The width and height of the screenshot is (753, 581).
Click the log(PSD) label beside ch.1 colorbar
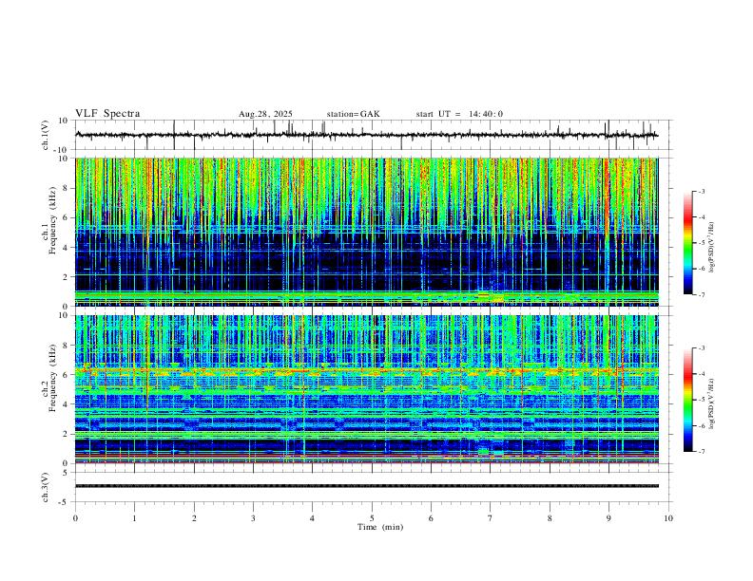point(711,248)
